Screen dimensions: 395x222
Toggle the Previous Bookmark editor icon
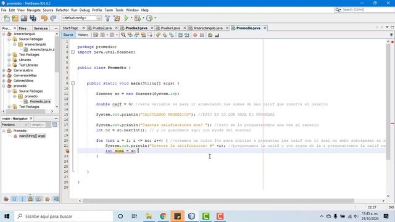(158, 35)
